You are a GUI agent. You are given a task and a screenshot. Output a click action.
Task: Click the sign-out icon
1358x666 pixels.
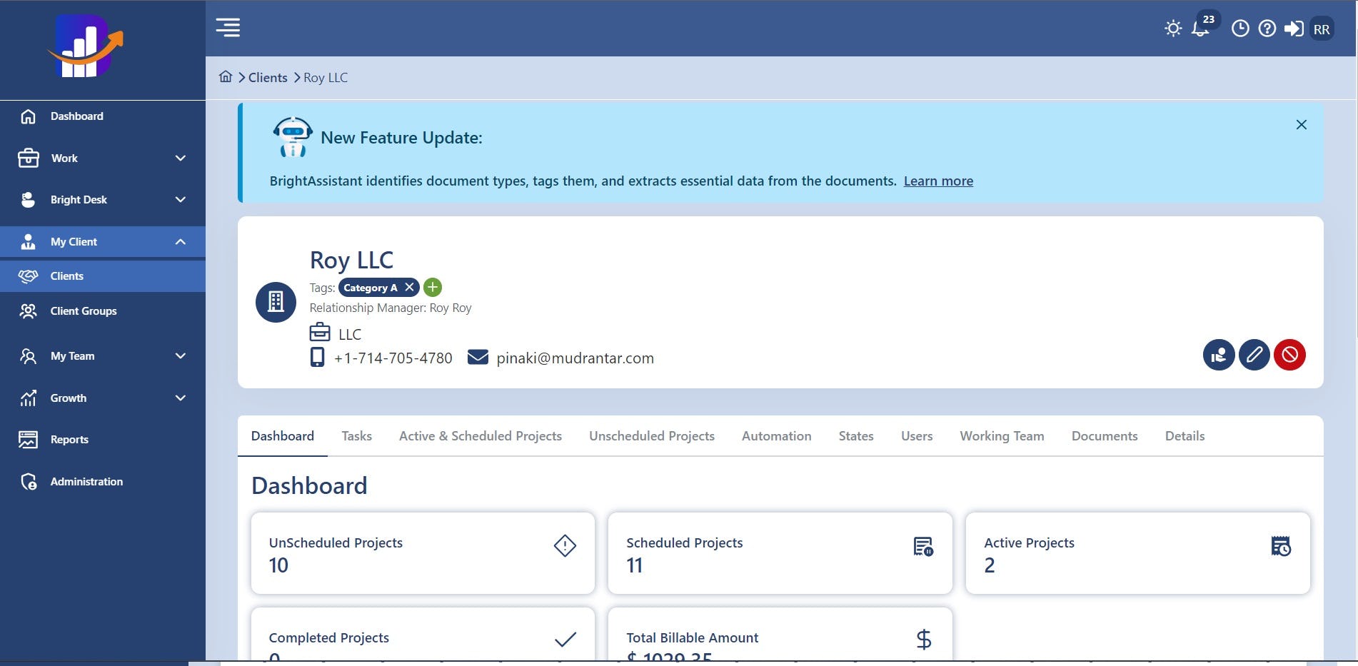point(1295,29)
